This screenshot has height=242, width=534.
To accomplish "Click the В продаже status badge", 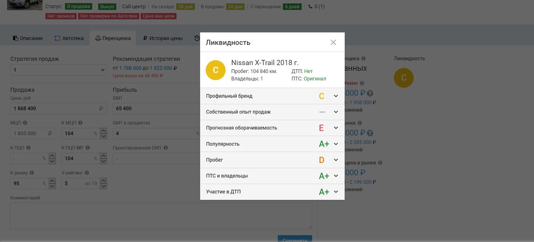I will (79, 7).
